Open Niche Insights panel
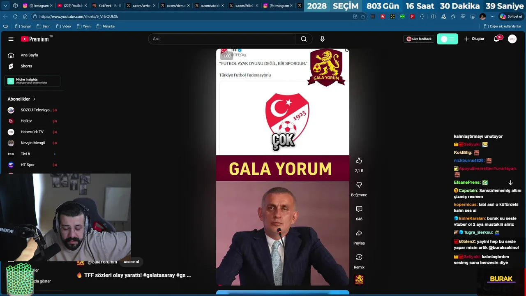The image size is (526, 296). pyautogui.click(x=32, y=81)
